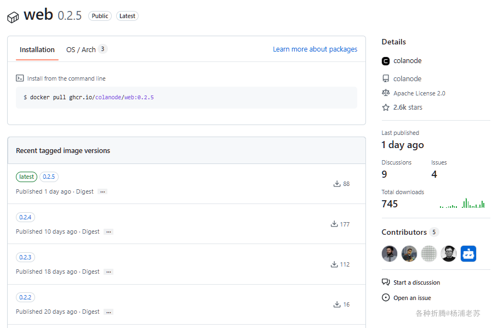Image resolution: width=492 pixels, height=328 pixels.
Task: Select the latest tag badge
Action: tap(26, 177)
